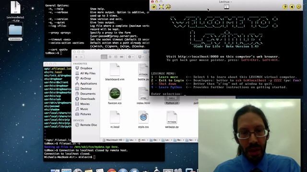The image size is (307, 172).
Task: Click the disc-shaped pause icon in Levinux toolbar
Action: tap(153, 7)
